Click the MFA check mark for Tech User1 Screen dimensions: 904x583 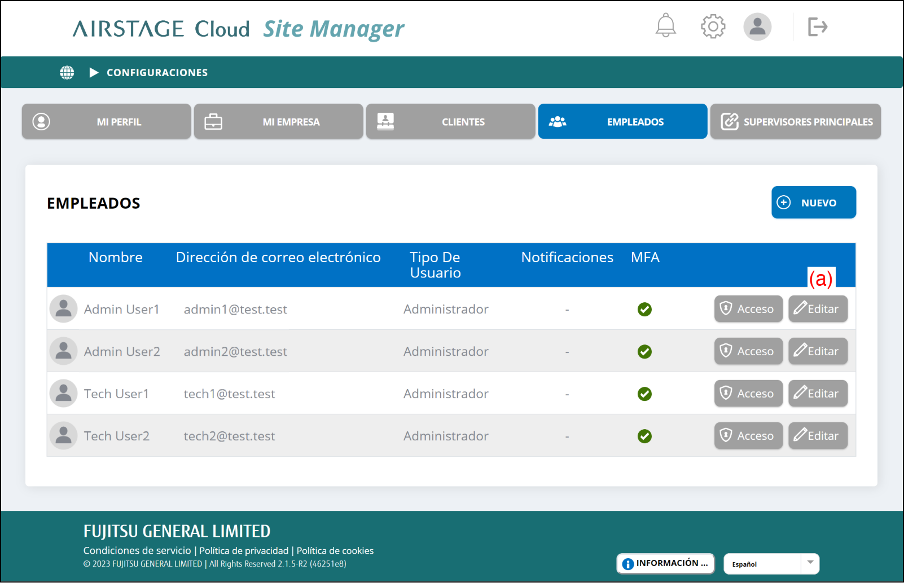pyautogui.click(x=644, y=394)
